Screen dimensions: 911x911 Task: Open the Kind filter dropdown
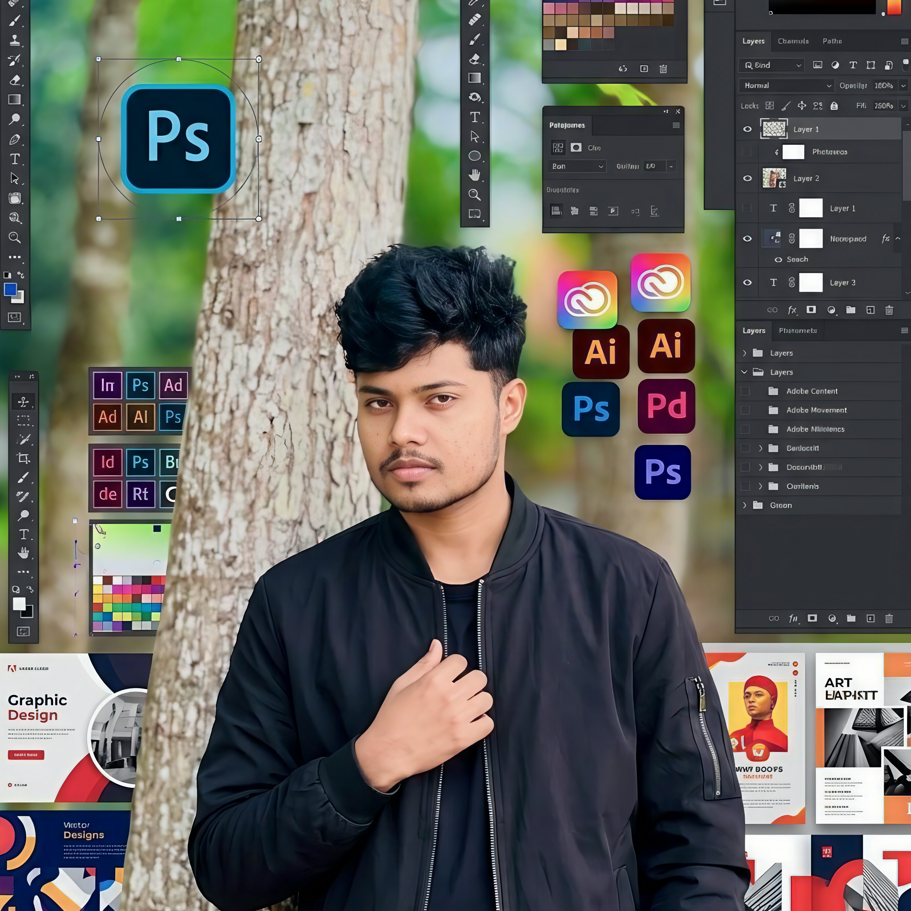pos(771,65)
